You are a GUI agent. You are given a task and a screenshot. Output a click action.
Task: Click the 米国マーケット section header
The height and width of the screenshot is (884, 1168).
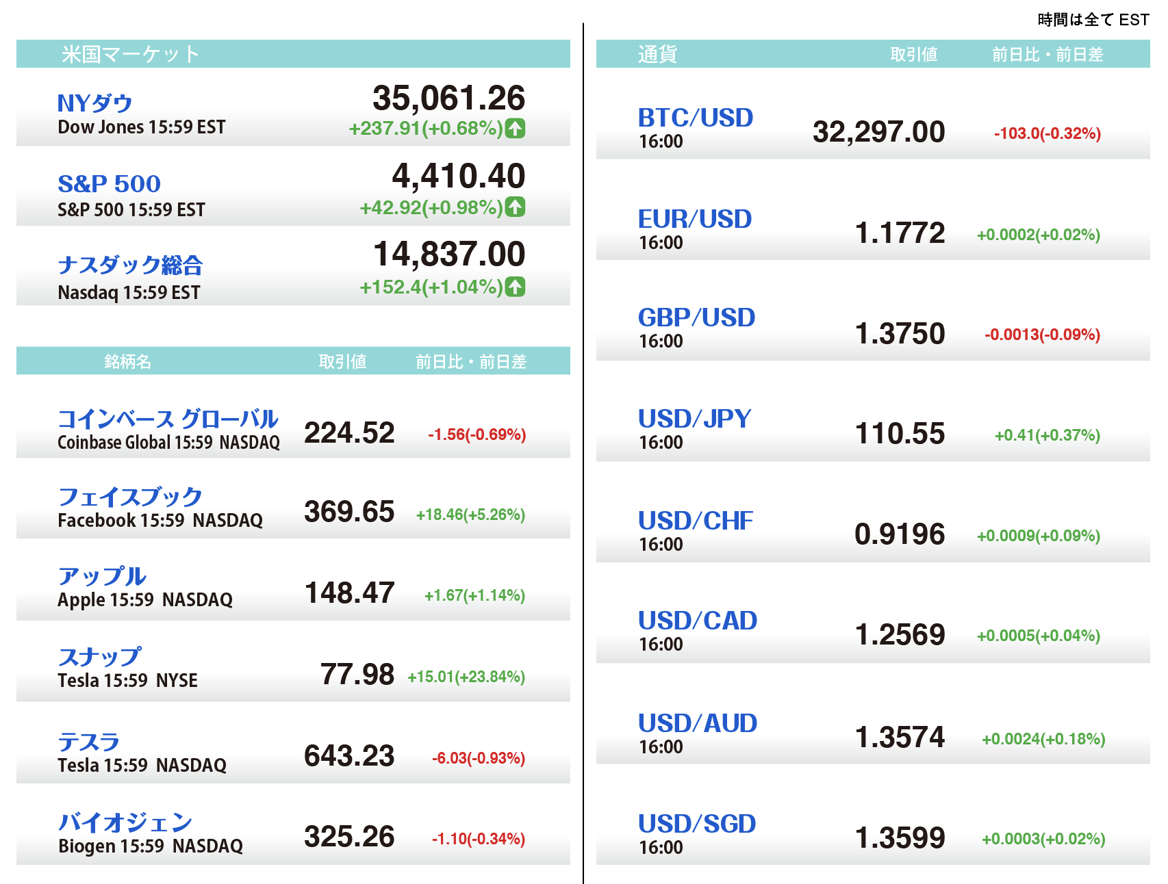(x=130, y=54)
